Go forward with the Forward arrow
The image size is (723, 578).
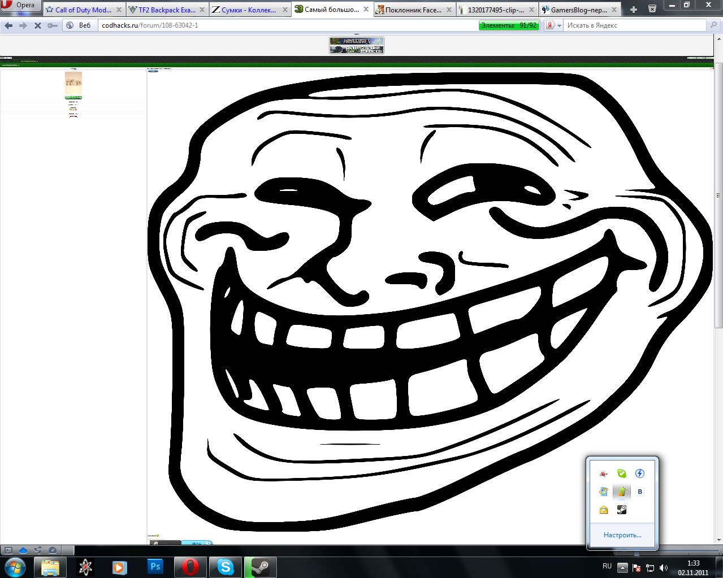(23, 25)
